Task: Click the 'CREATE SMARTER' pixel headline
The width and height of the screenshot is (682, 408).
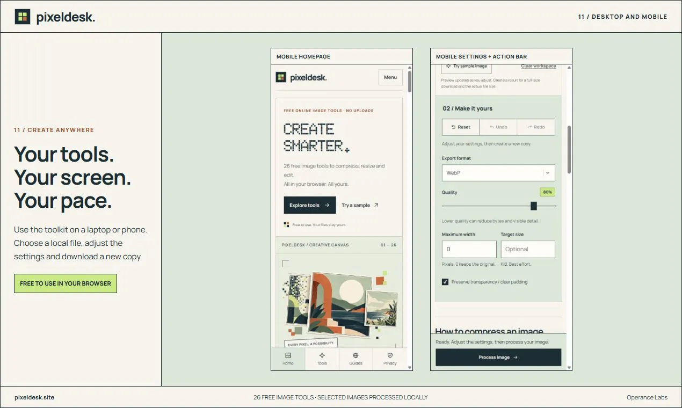Action: [x=316, y=137]
